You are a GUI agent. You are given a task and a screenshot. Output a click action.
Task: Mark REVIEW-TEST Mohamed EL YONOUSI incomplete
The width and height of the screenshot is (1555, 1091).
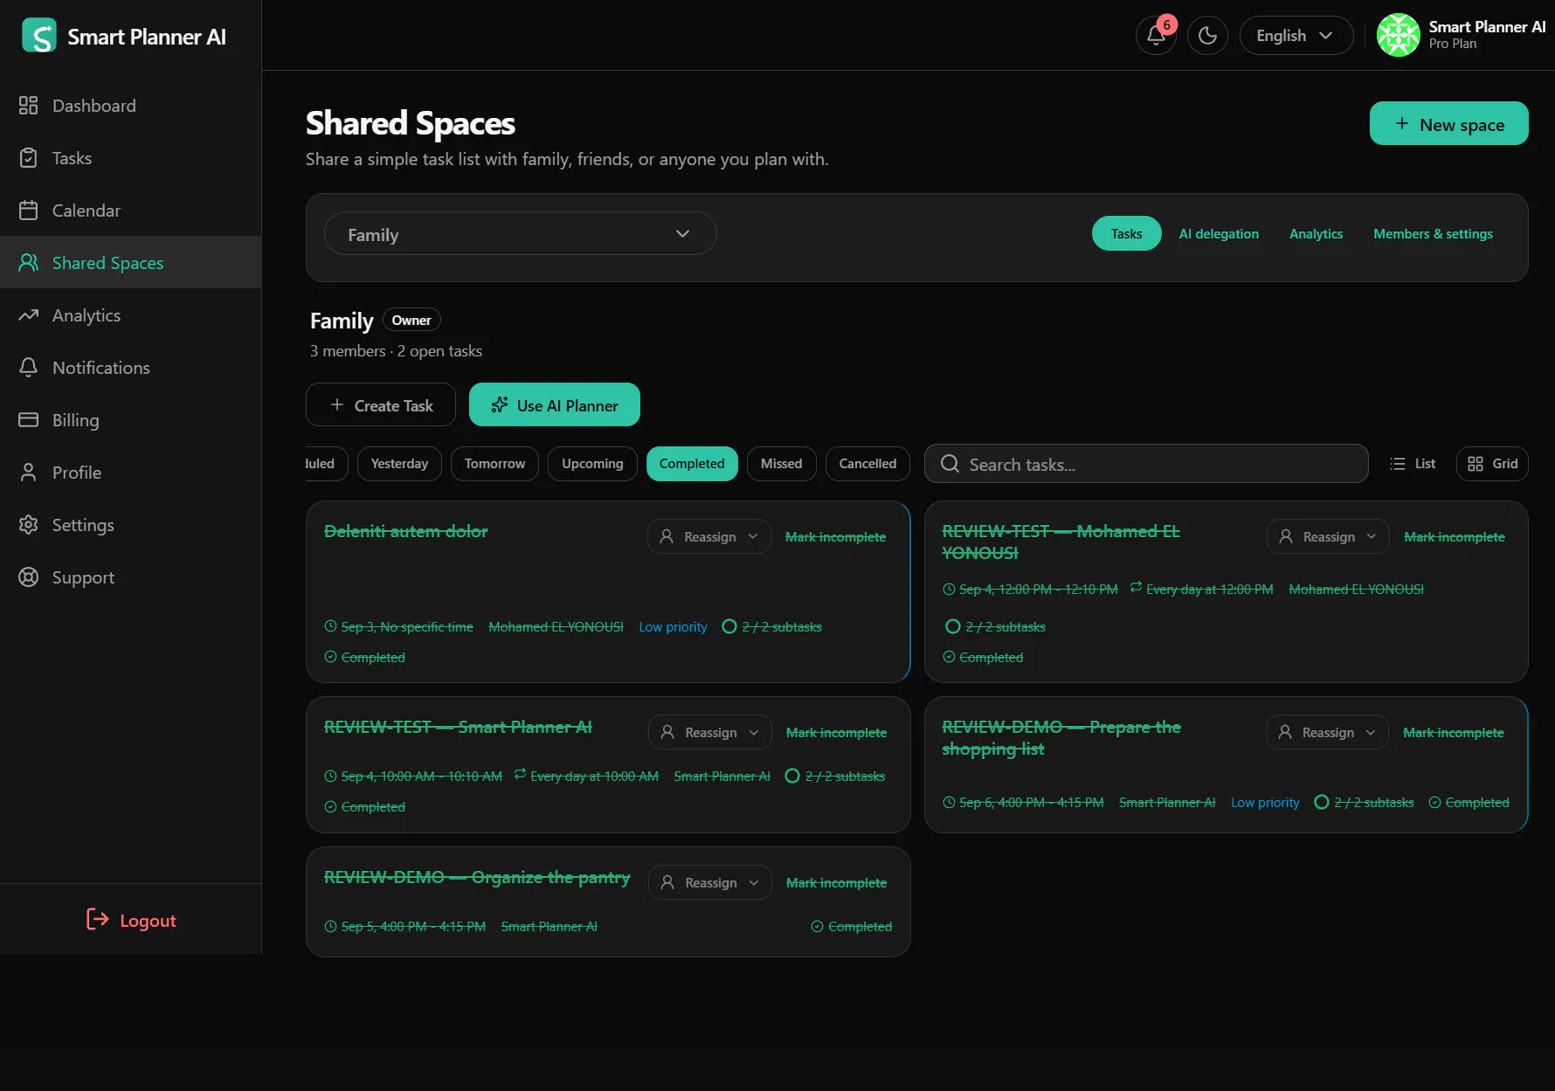point(1455,537)
